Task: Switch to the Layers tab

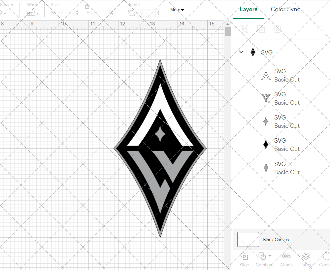Action: pyautogui.click(x=248, y=9)
